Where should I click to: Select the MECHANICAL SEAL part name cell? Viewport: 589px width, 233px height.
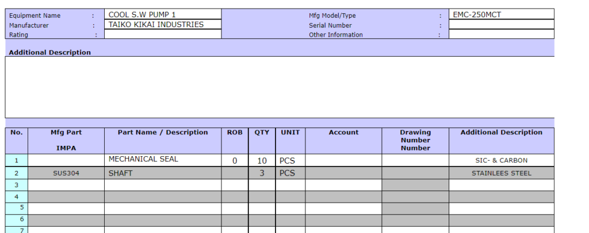click(x=163, y=160)
